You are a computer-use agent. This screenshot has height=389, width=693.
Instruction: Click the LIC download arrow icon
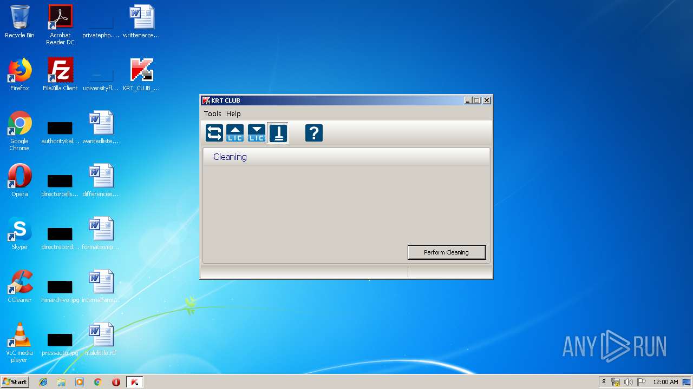[x=257, y=133]
